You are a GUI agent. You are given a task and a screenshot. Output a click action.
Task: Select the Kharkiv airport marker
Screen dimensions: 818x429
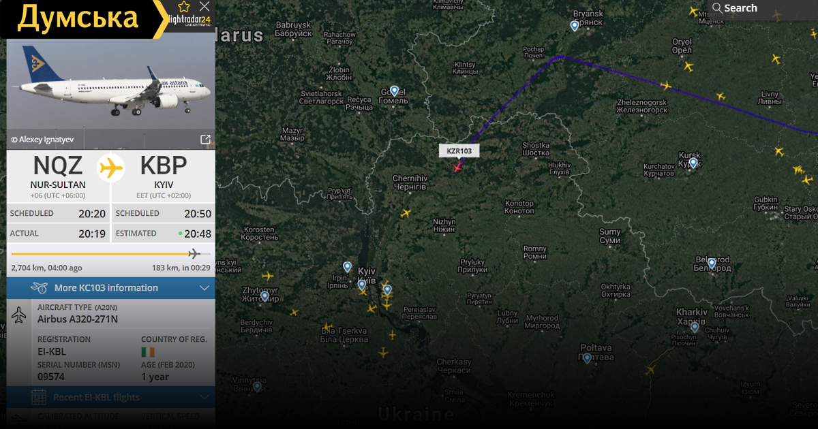(x=695, y=328)
